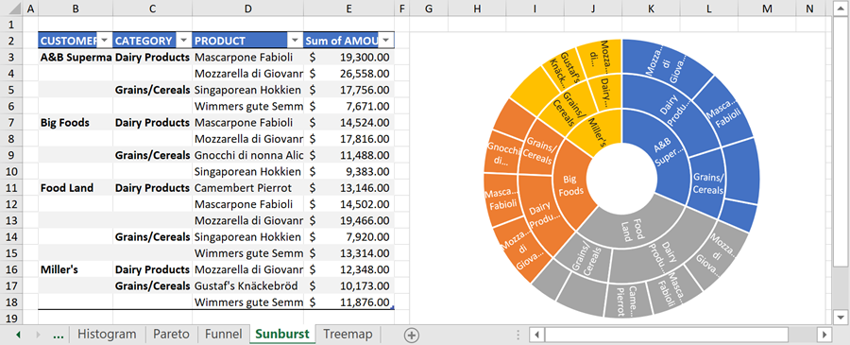Switch to the Treemap sheet tab
This screenshot has width=850, height=345.
348,335
